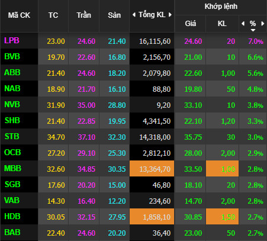The image size is (267, 241).
Task: Click the Giá column header
Action: coord(191,24)
